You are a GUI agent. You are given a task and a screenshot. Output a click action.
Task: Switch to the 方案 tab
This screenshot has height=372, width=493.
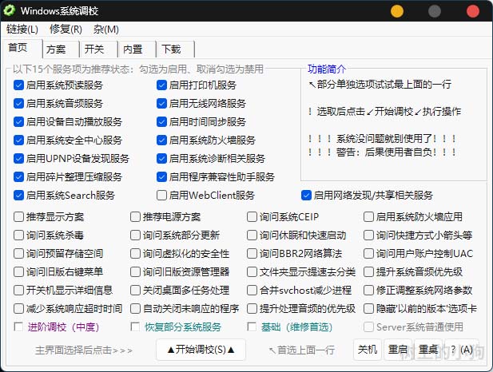pos(61,49)
